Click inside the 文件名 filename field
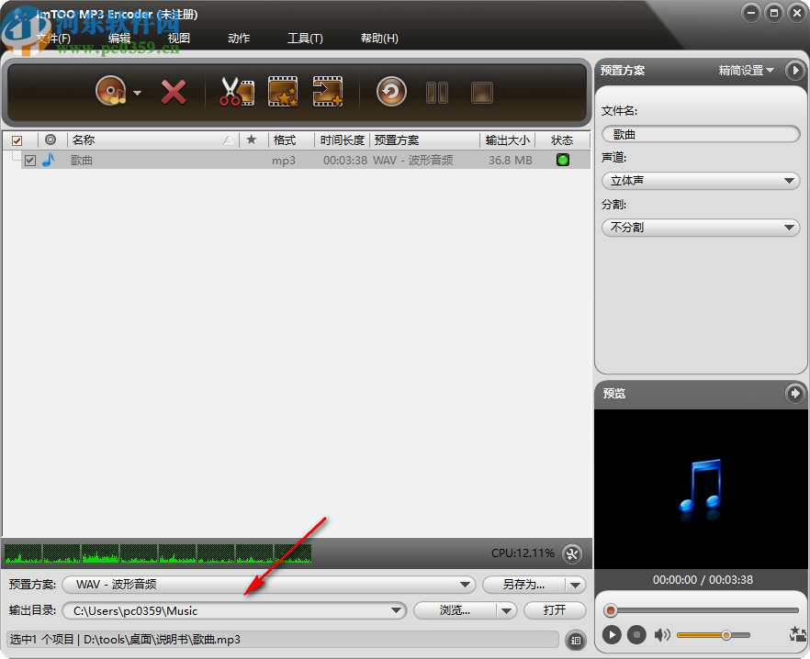 tap(700, 133)
